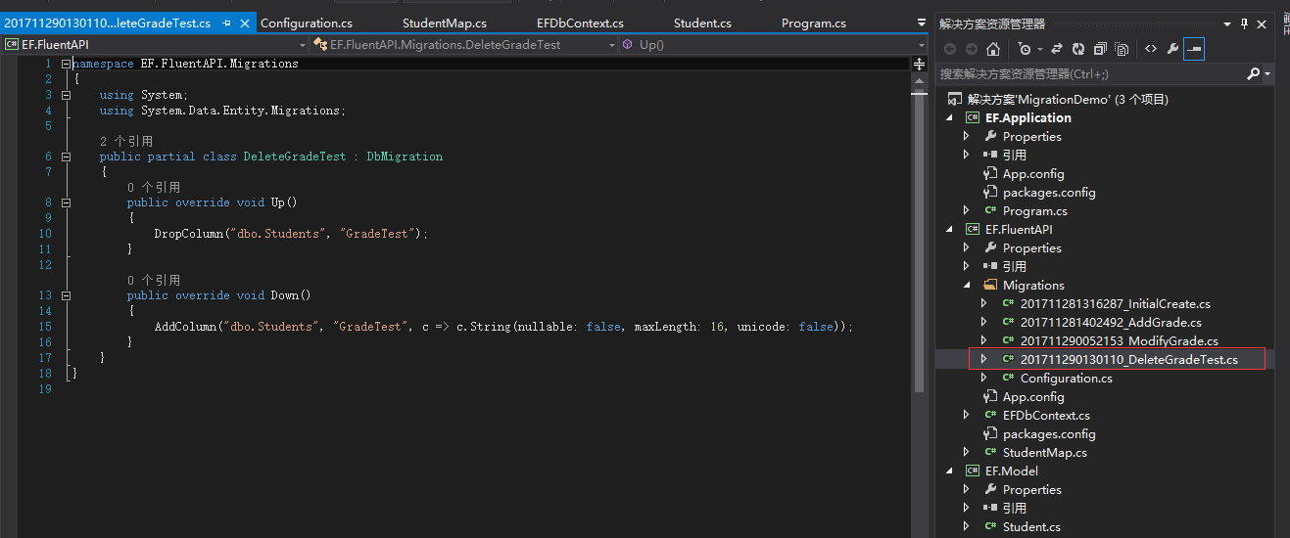Select 201711281316287_InitialCreate.cs file
This screenshot has height=538, width=1290.
pyautogui.click(x=1115, y=304)
